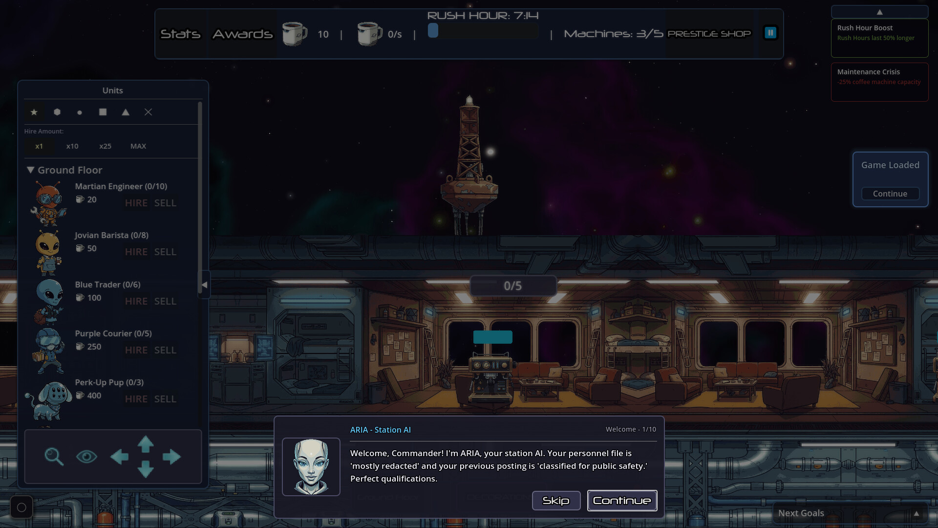
Task: Expand the Next Goals panel
Action: click(916, 513)
